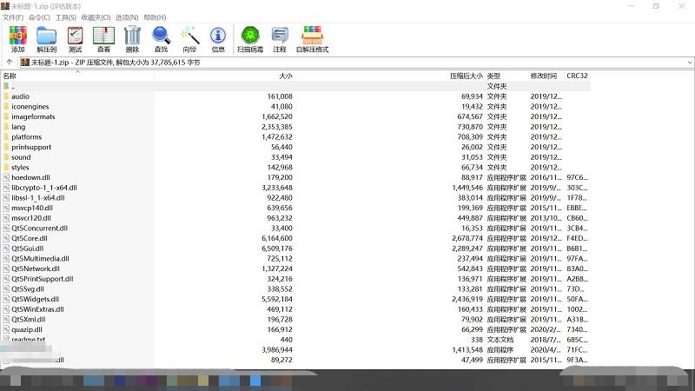
Task: Open the 选项(N) menu
Action: pos(127,17)
